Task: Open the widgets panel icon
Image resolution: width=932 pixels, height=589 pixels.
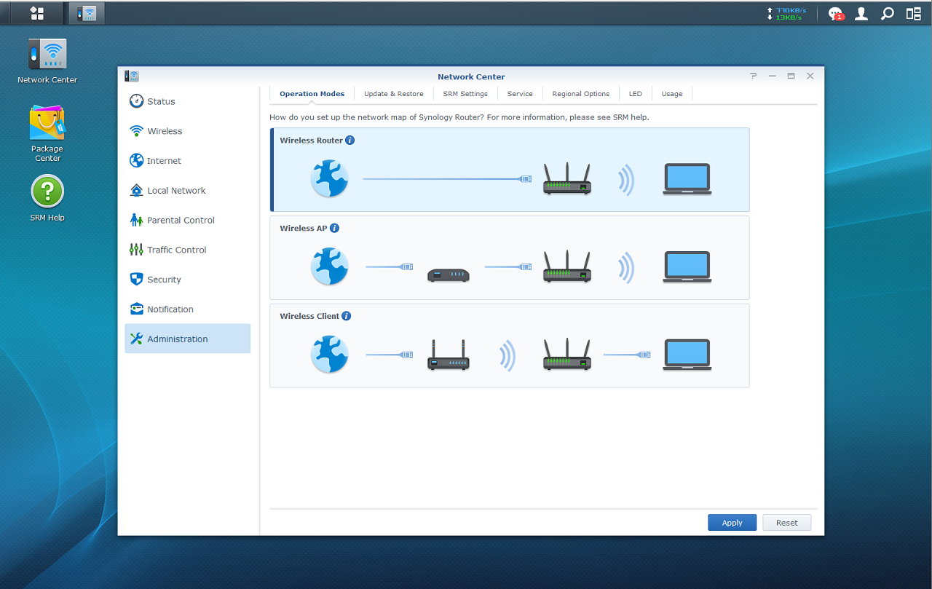Action: pos(913,14)
